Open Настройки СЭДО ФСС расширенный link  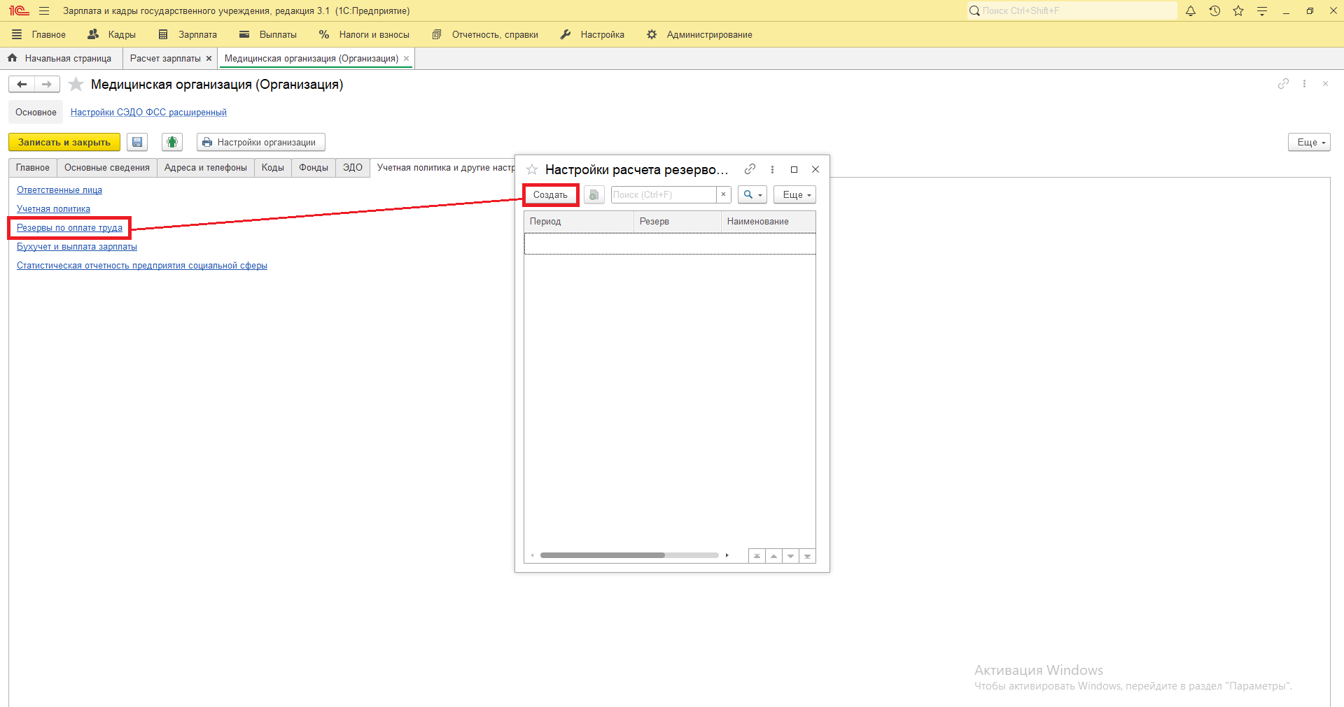tap(148, 113)
